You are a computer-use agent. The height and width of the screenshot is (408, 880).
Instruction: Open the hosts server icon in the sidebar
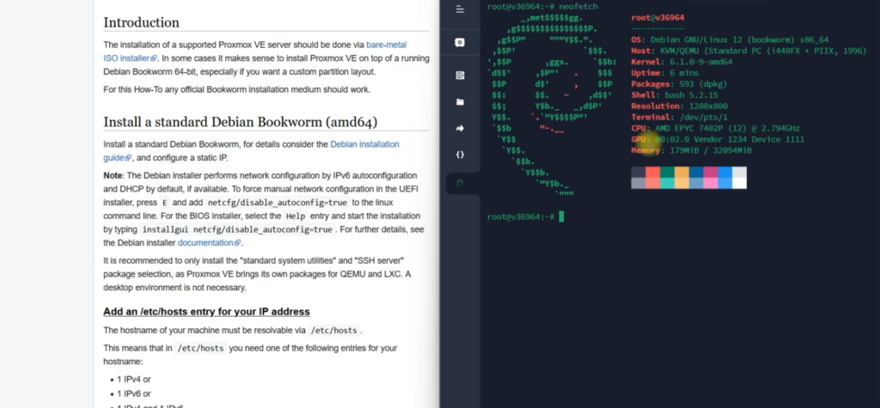[460, 75]
